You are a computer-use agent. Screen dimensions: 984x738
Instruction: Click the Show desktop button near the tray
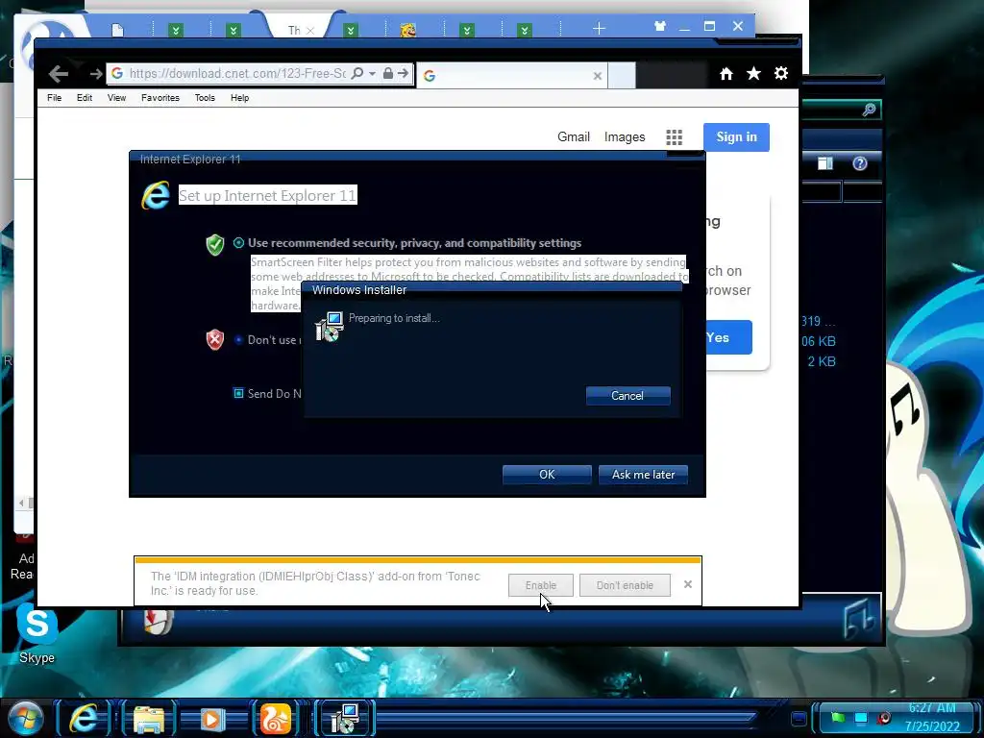pos(799,718)
